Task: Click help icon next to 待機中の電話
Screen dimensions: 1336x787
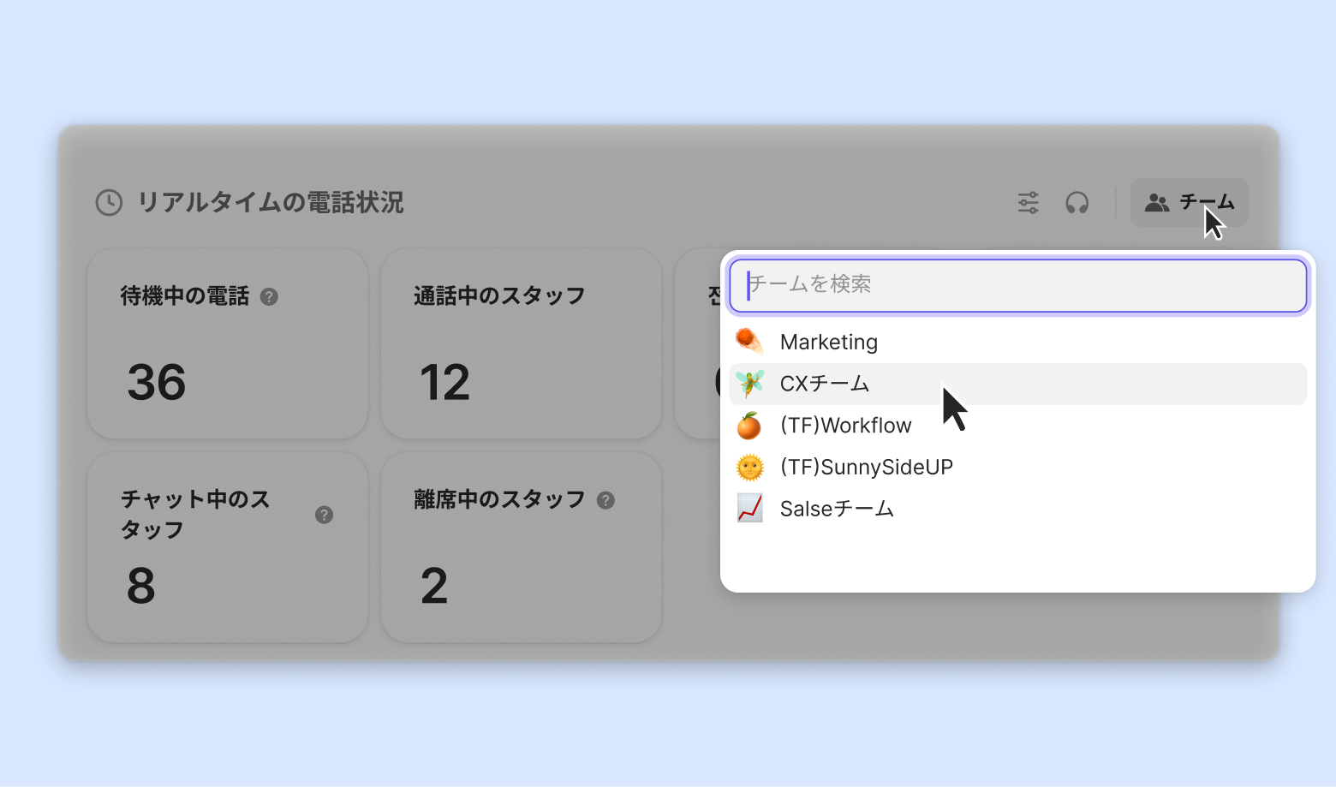Action: (269, 297)
